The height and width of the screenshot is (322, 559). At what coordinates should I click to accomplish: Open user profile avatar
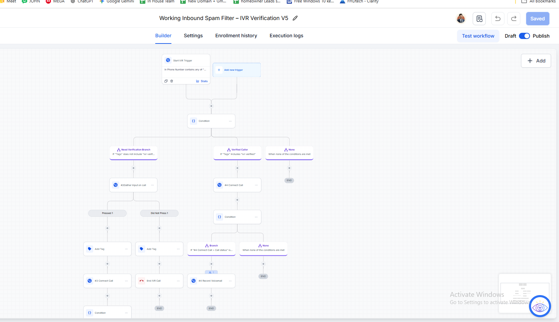(x=461, y=19)
